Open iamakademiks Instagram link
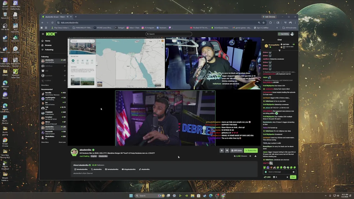 pyautogui.click(x=81, y=169)
